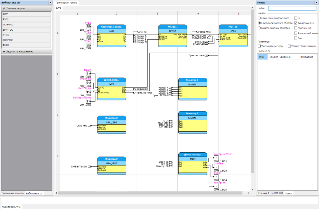319x209 pixels.
Task: Click the DOM_1.DO1 relay output icon
Action: (216, 158)
